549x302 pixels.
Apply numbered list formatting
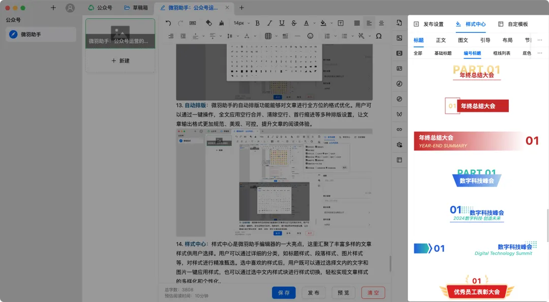coord(327,36)
